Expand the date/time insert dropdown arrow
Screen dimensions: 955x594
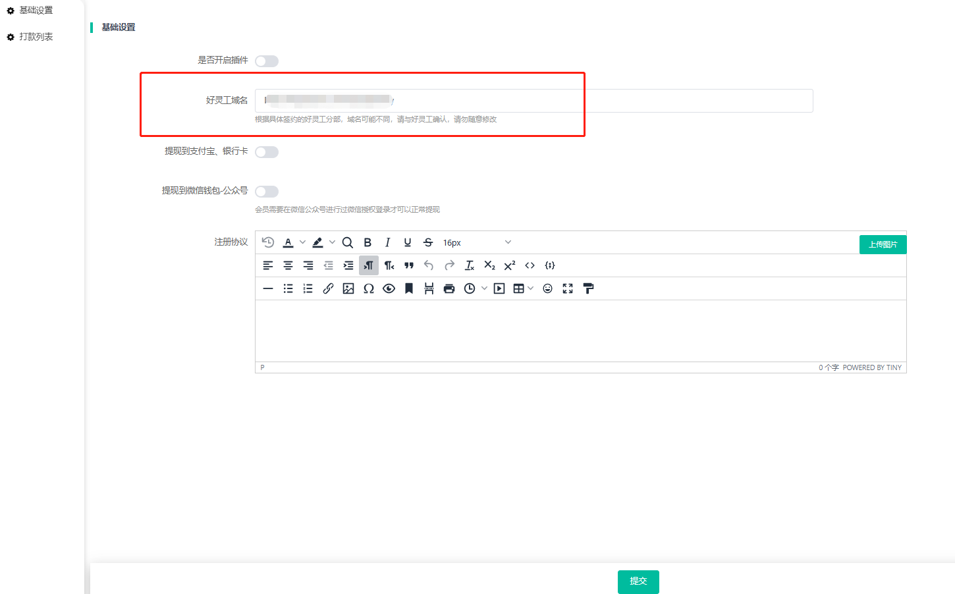pyautogui.click(x=484, y=288)
